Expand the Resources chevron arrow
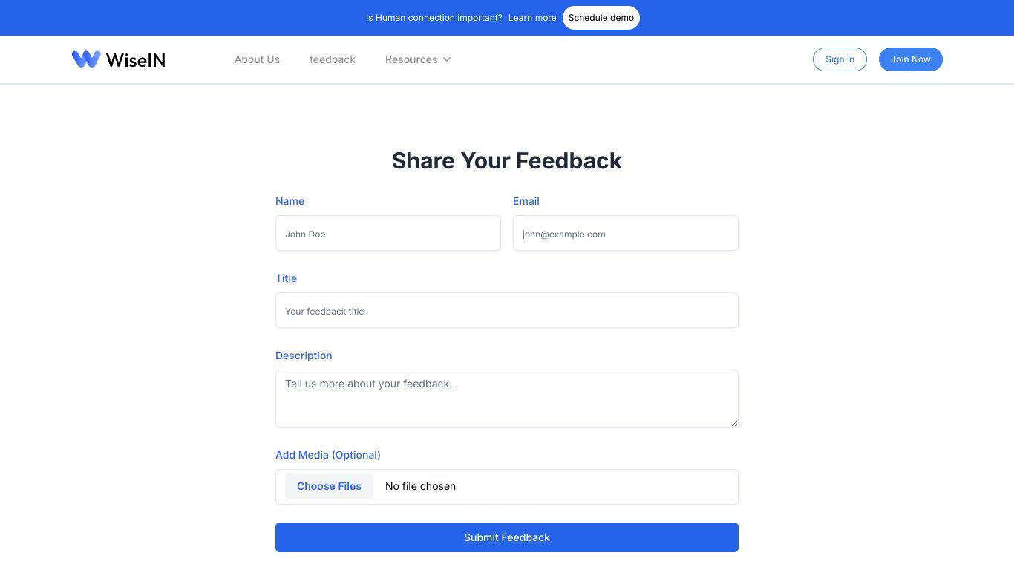 pyautogui.click(x=447, y=59)
